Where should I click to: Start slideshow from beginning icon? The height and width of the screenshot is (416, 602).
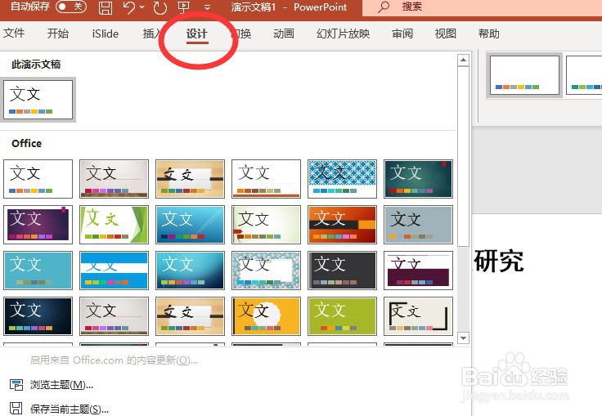pyautogui.click(x=184, y=7)
